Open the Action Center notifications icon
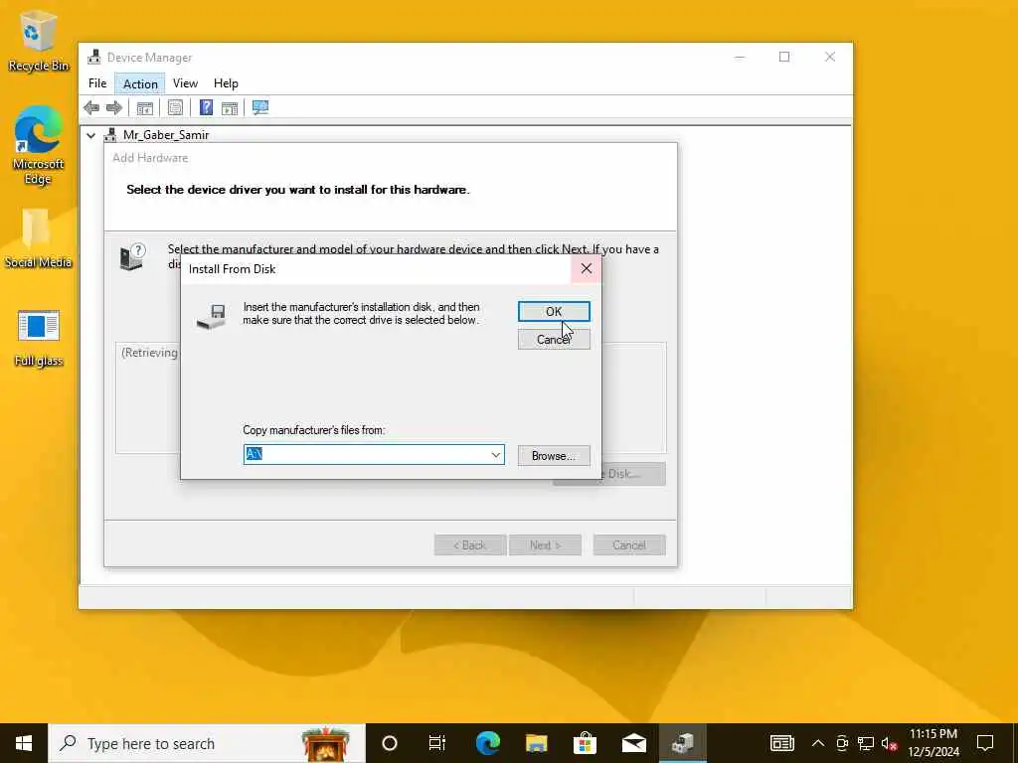This screenshot has width=1018, height=763. (x=985, y=743)
